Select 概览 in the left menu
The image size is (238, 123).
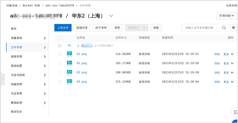13,29
